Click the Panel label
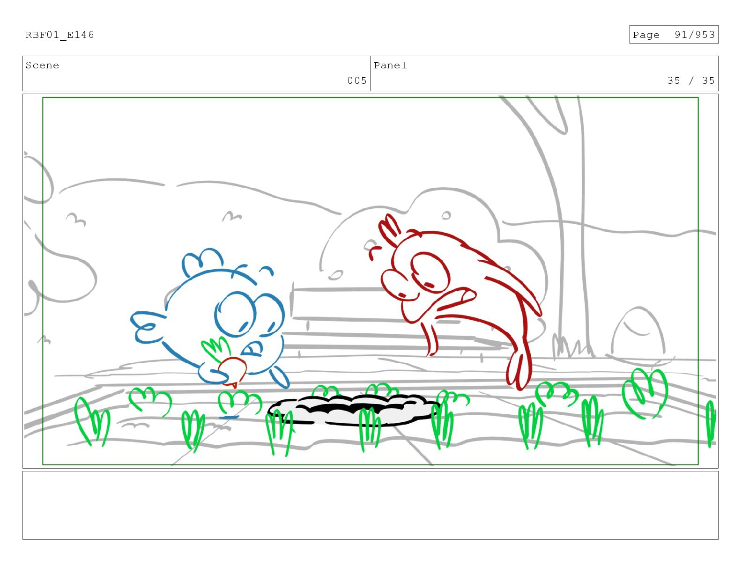Screen dimensions: 742x573 390,65
